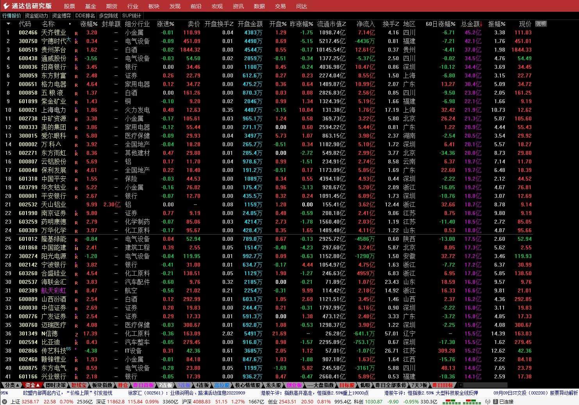Select the 7天3板 bottom tab
This screenshot has height=405, width=579.
420,385
